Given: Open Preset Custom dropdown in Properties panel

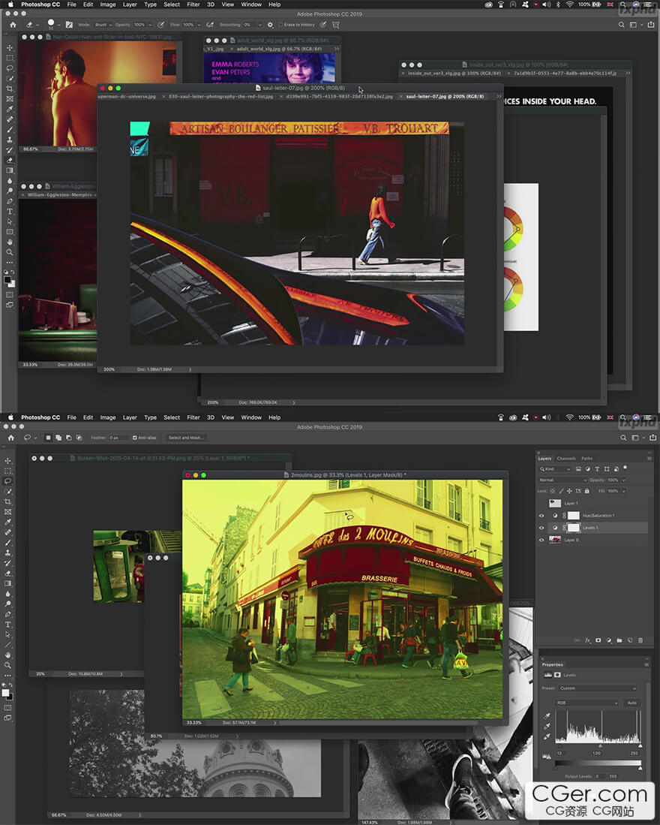Looking at the screenshot, I should pos(598,688).
